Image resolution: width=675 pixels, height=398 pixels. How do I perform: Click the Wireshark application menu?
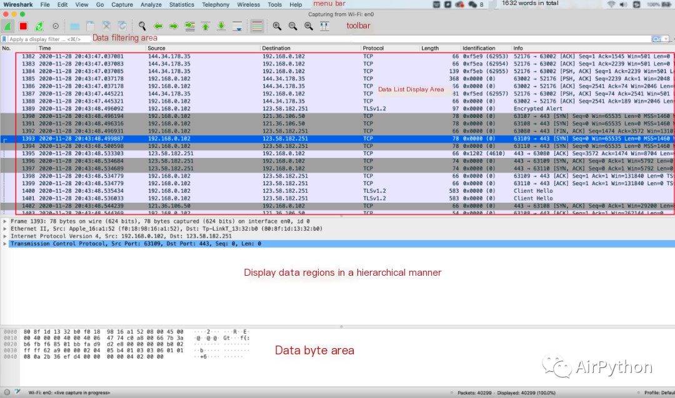(x=18, y=4)
